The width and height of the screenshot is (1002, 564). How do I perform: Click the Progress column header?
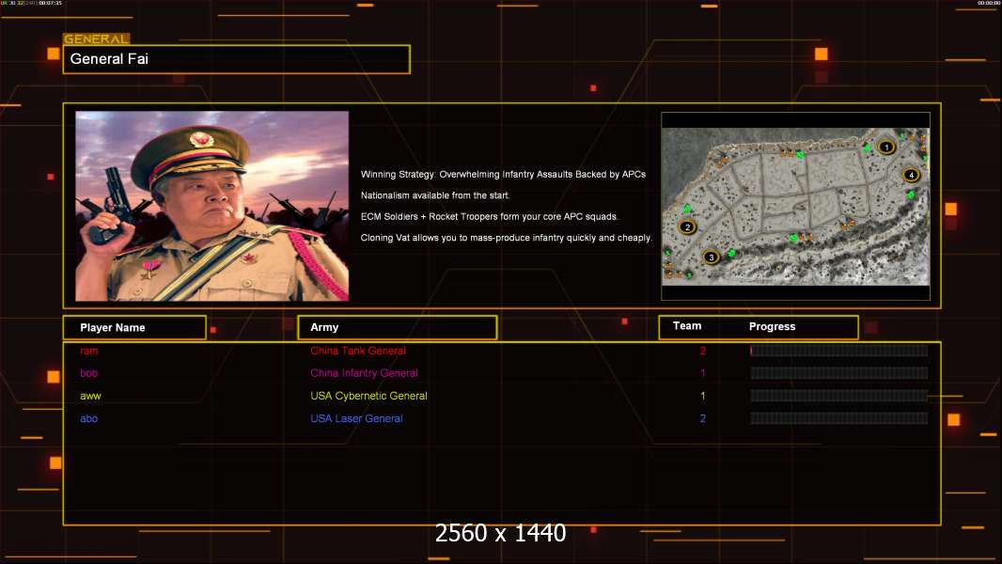coord(772,327)
